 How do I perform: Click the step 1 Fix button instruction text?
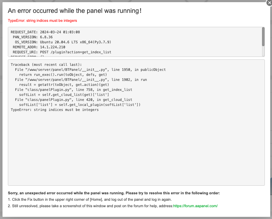(x=90, y=199)
